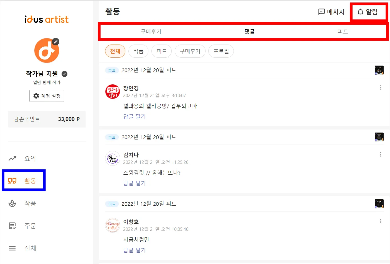Select the 피드 filter chip

pos(161,51)
